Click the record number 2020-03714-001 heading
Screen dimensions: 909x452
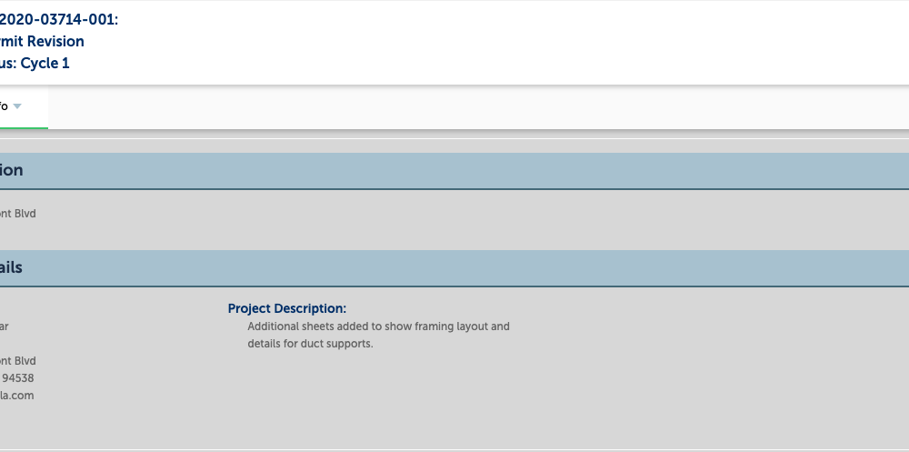click(x=58, y=19)
